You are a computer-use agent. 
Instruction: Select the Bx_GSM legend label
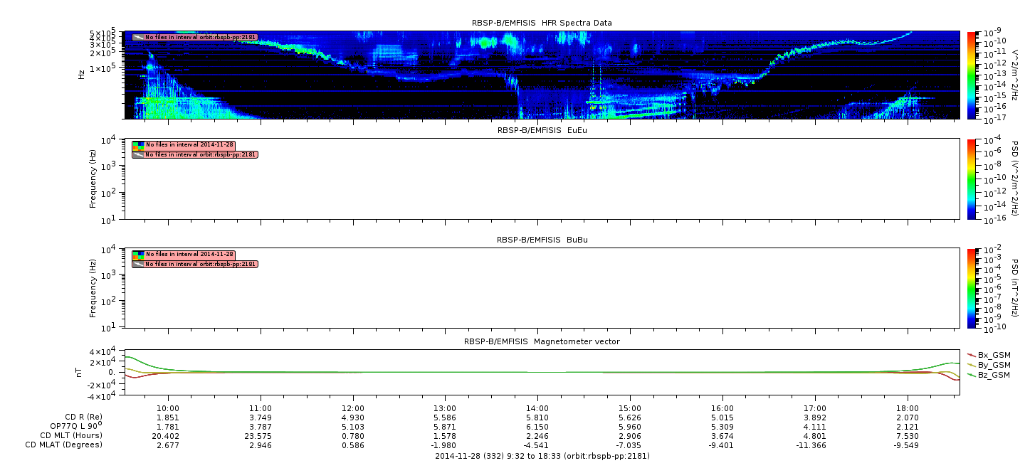click(x=994, y=355)
